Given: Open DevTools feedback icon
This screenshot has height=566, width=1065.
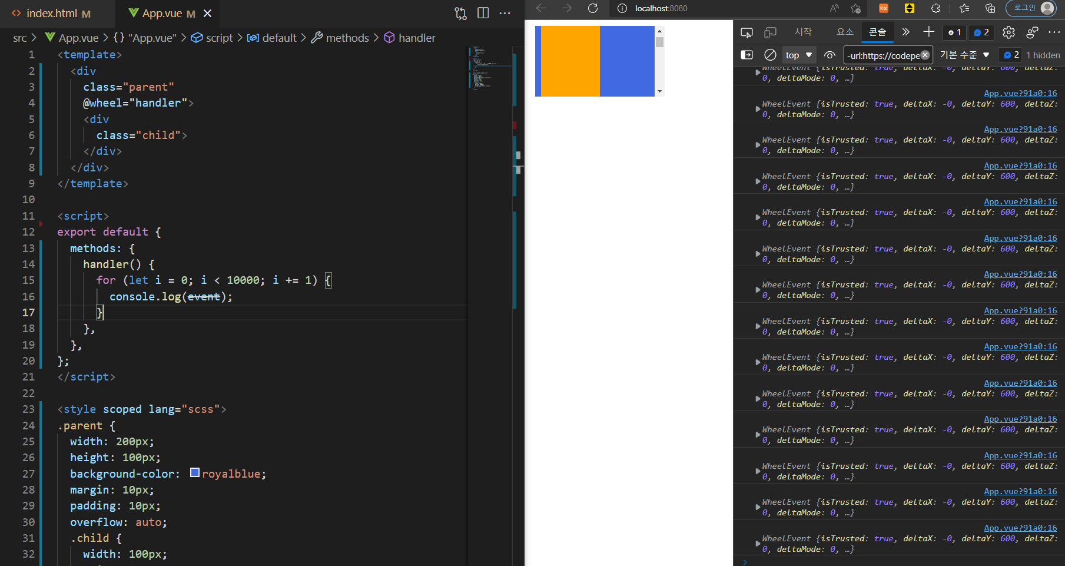Looking at the screenshot, I should click(1032, 32).
